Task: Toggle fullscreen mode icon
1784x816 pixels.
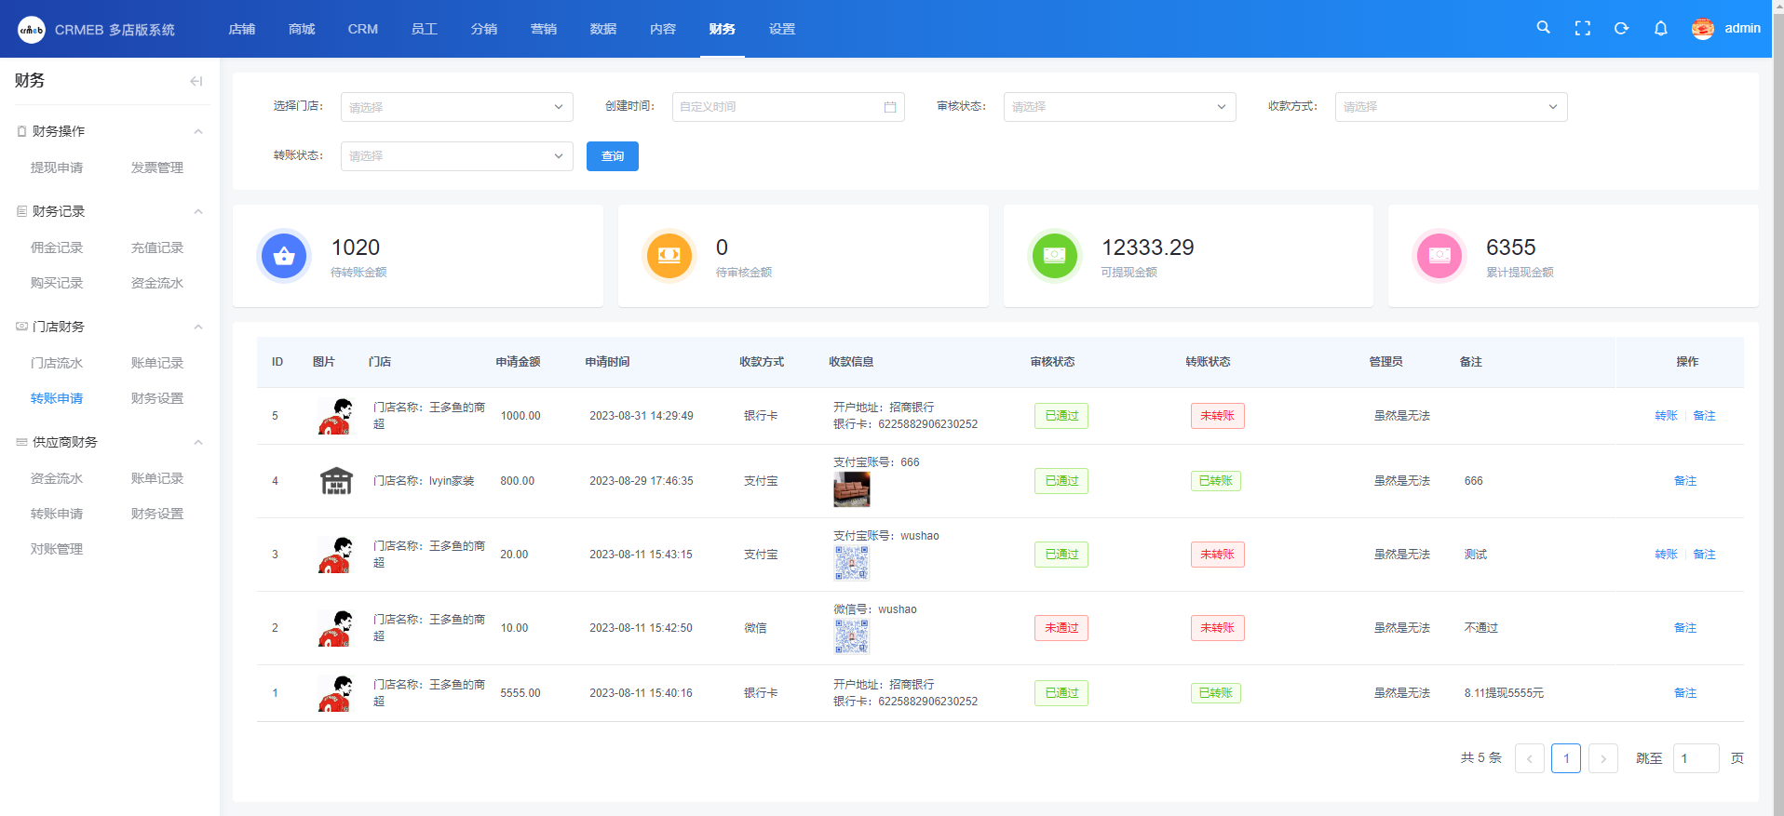Action: pyautogui.click(x=1582, y=29)
